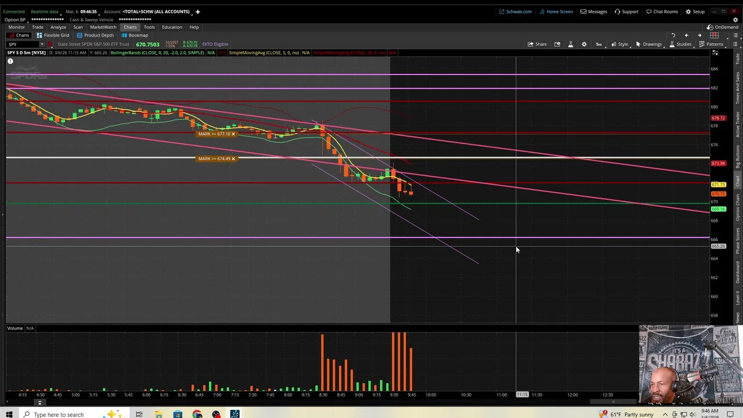743x418 pixels.
Task: Go to next chart with right arrow
Action: [699, 35]
